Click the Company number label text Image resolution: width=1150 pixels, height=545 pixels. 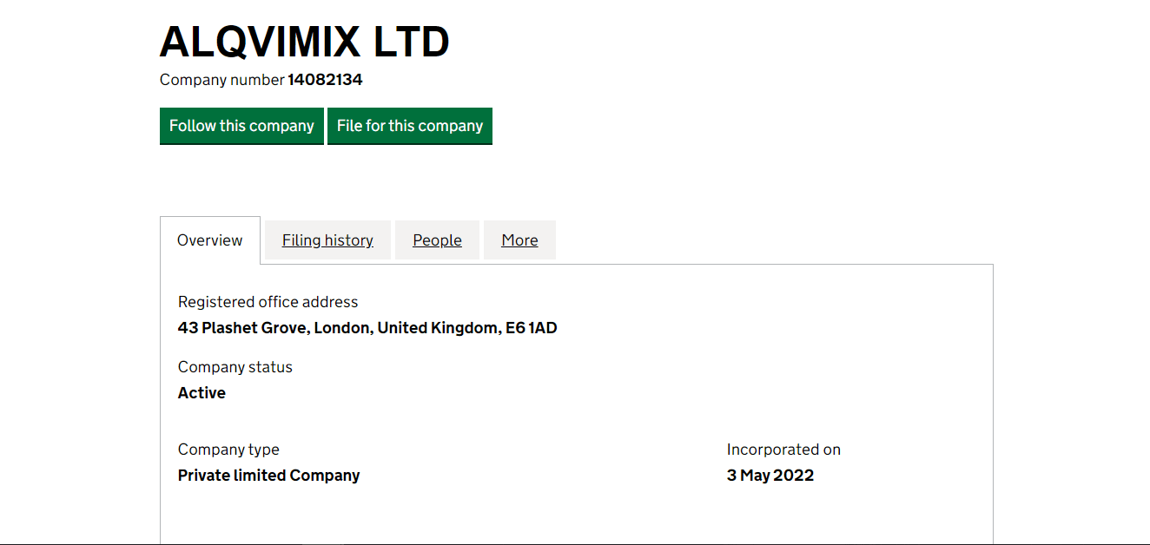(221, 80)
